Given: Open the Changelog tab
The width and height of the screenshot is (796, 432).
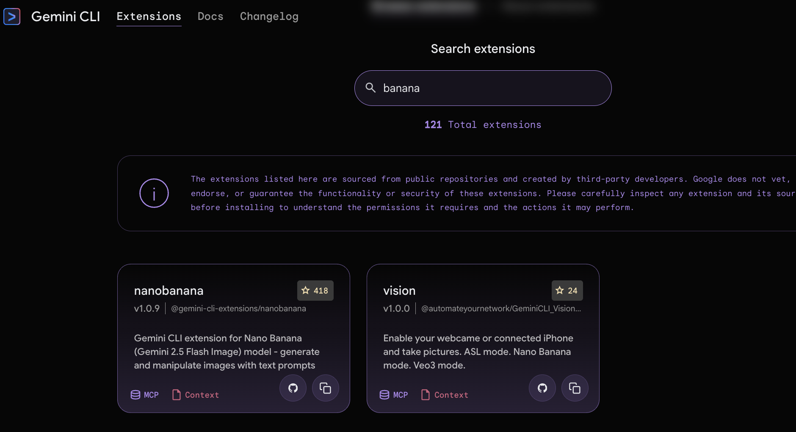Looking at the screenshot, I should click(269, 17).
